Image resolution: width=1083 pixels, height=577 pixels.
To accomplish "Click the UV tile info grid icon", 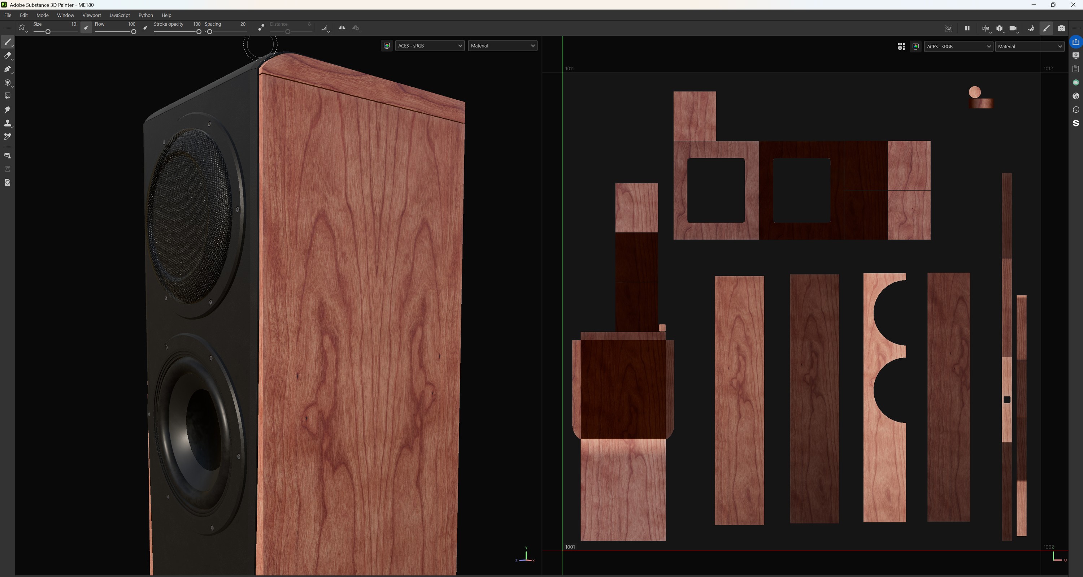I will (901, 46).
